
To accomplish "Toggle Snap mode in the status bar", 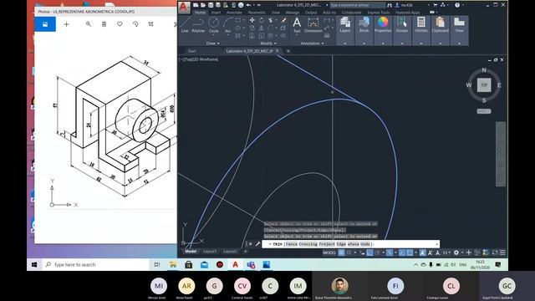I will pos(349,253).
